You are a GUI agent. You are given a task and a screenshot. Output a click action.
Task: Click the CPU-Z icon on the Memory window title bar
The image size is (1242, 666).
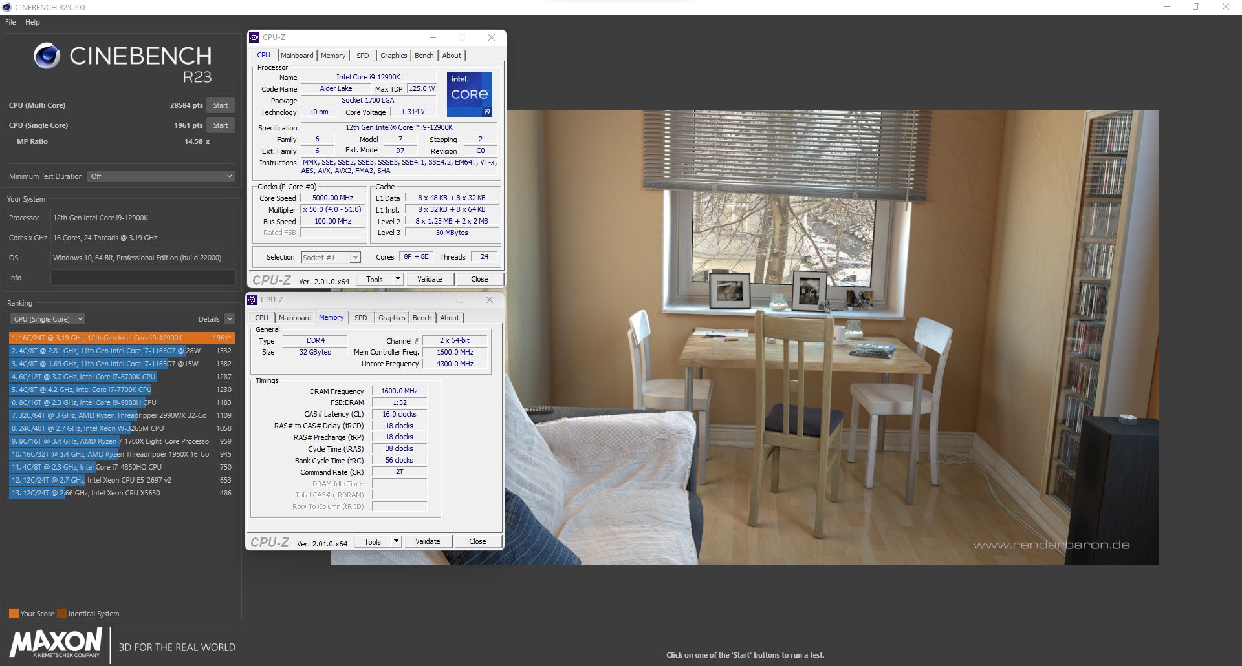(x=252, y=299)
